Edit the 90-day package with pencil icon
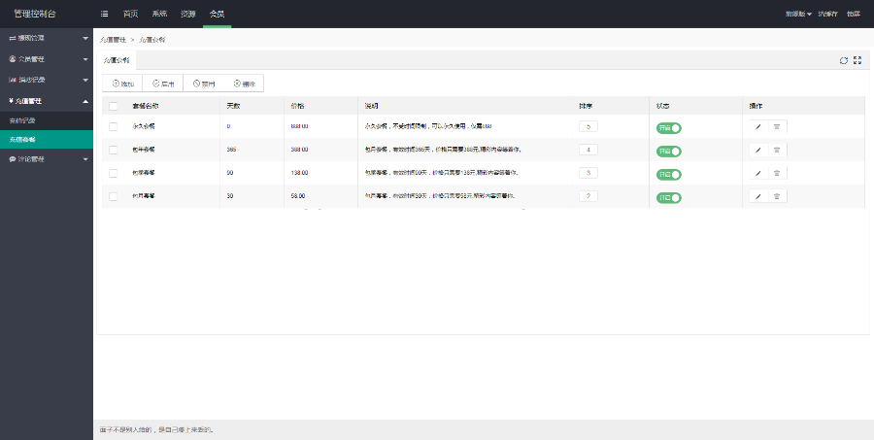This screenshot has height=440, width=874. (x=758, y=173)
